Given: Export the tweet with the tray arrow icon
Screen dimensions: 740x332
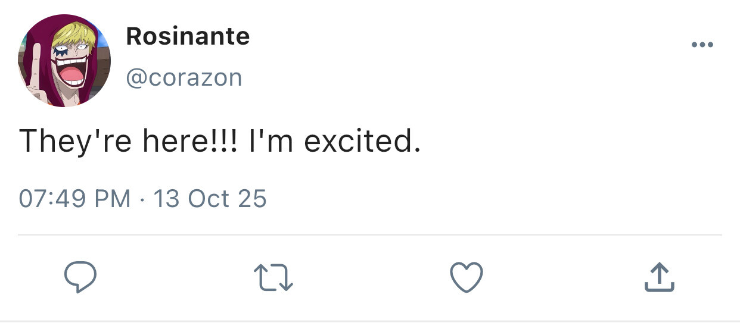Looking at the screenshot, I should (x=660, y=278).
